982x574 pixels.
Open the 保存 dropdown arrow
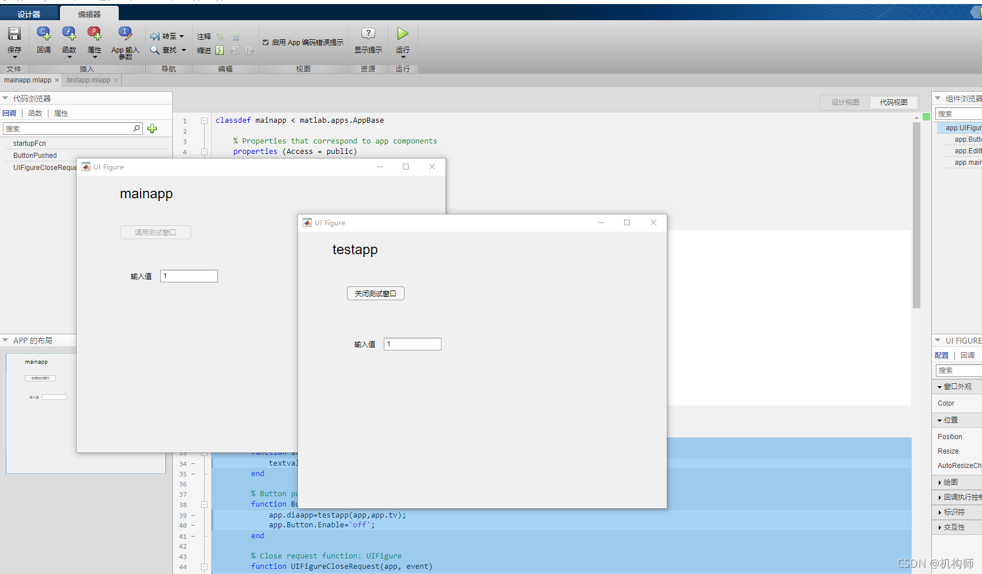pos(14,57)
